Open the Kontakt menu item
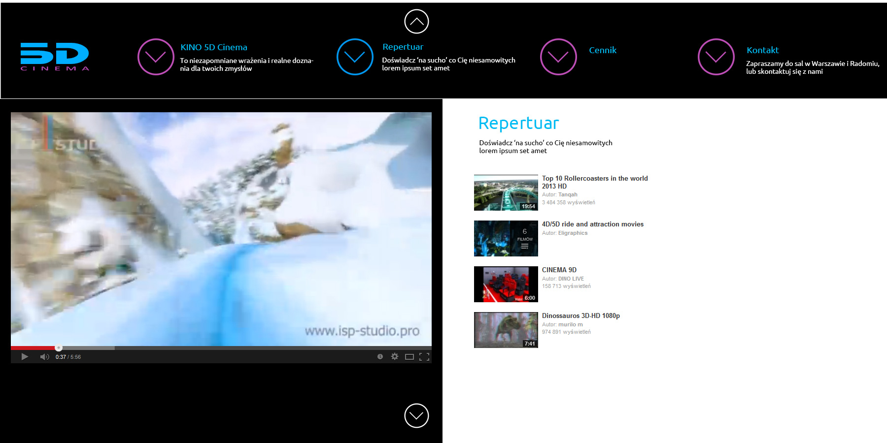The height and width of the screenshot is (443, 887). pos(762,50)
